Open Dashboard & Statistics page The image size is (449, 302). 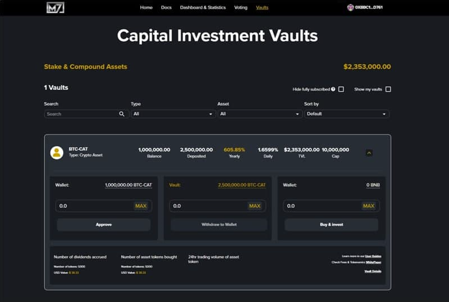click(x=203, y=7)
